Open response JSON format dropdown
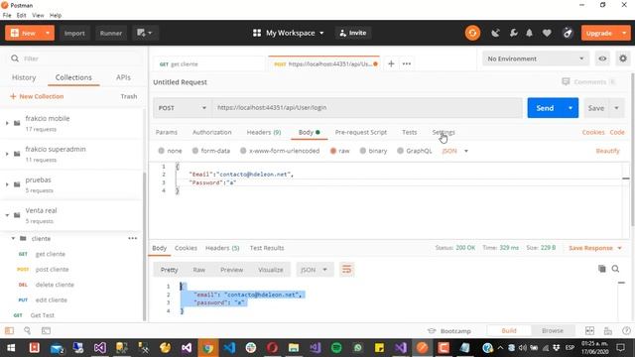 point(315,270)
